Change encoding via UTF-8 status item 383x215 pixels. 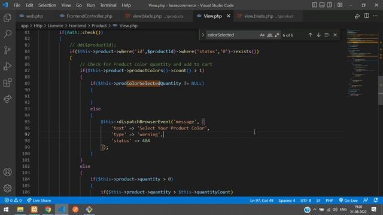point(306,201)
